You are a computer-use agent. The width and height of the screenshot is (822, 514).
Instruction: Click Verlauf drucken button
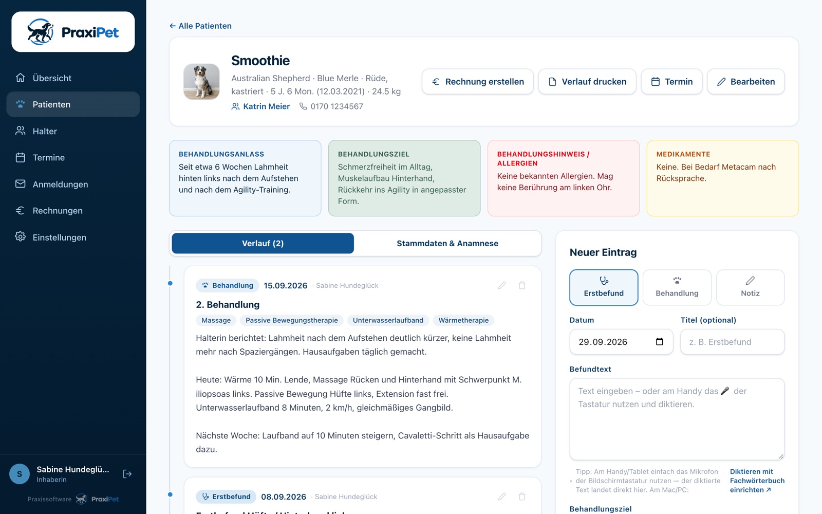(x=587, y=82)
